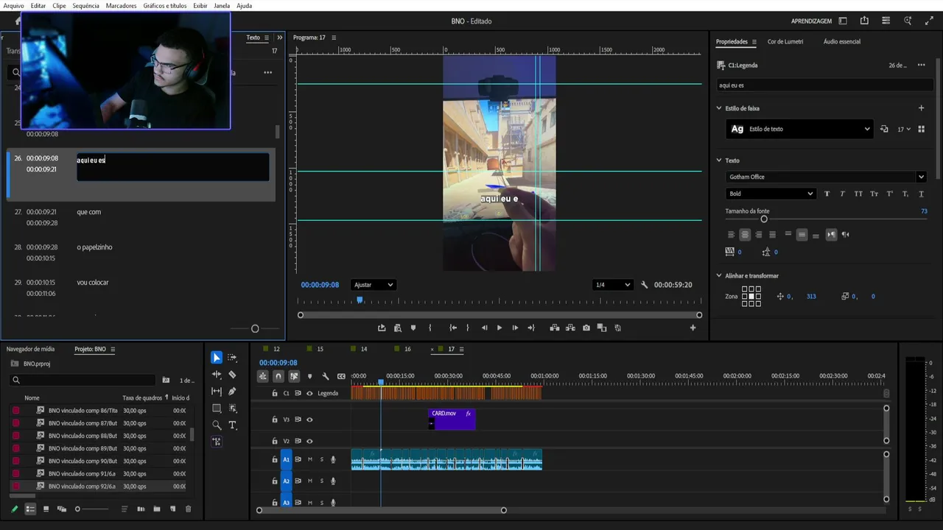Switch to Áudio essencial tab

click(841, 42)
